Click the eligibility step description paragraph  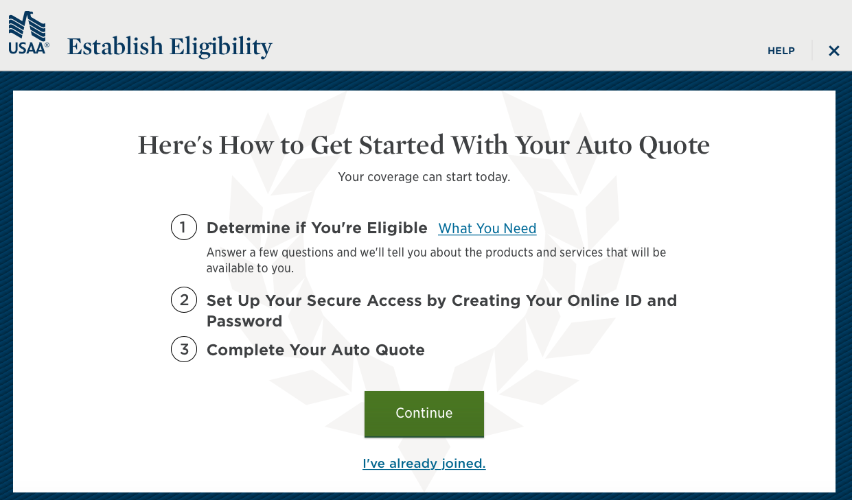[x=436, y=260]
